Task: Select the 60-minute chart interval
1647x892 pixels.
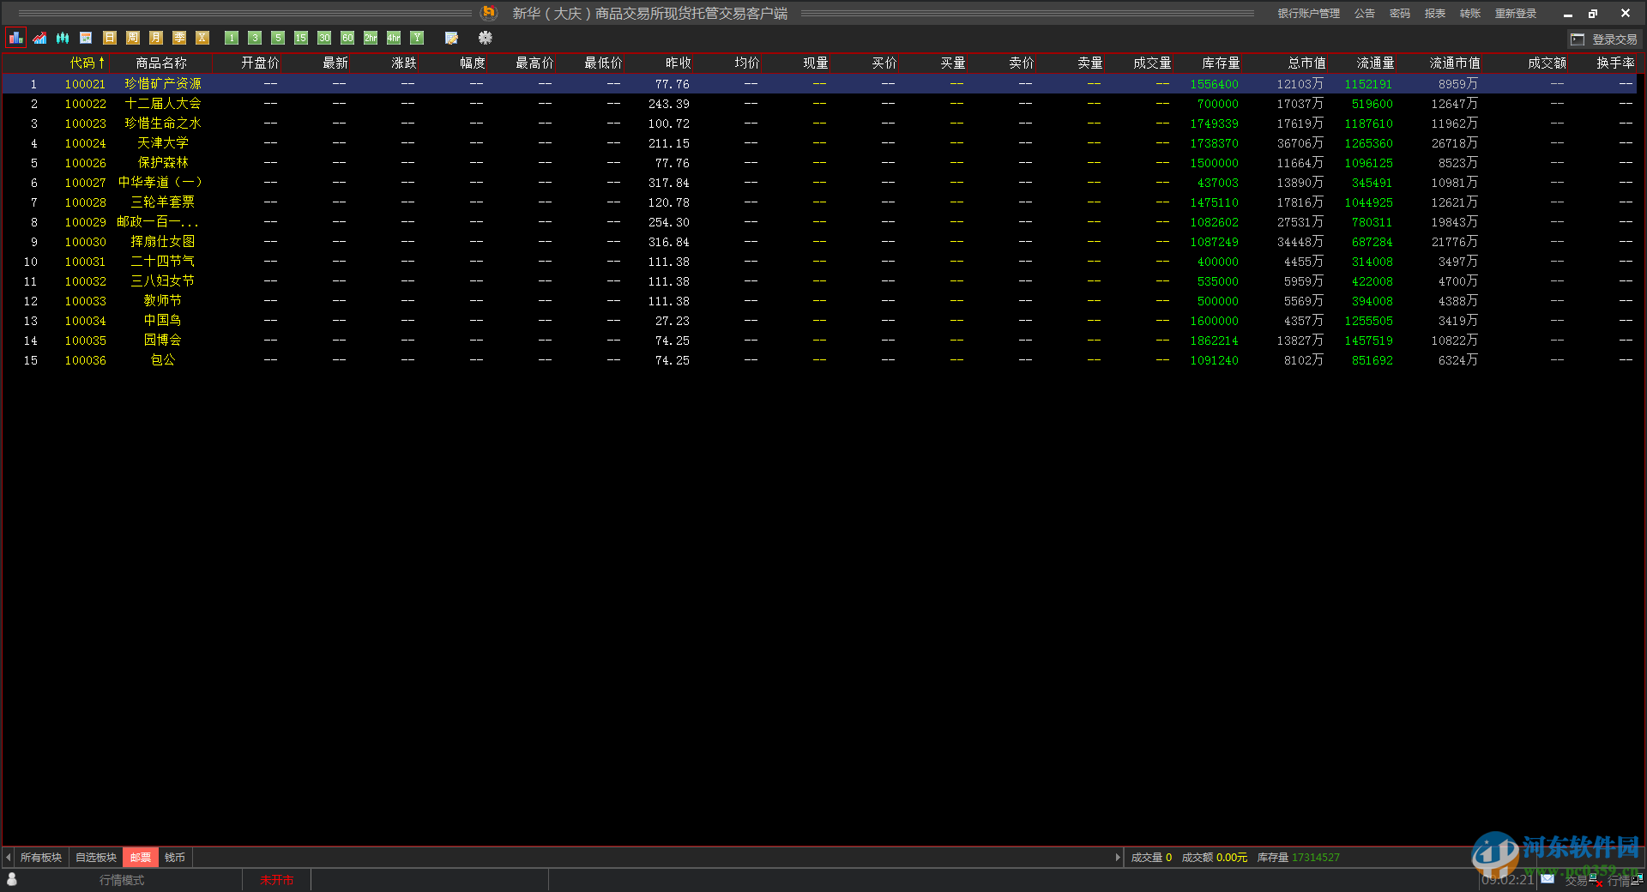Action: tap(347, 38)
